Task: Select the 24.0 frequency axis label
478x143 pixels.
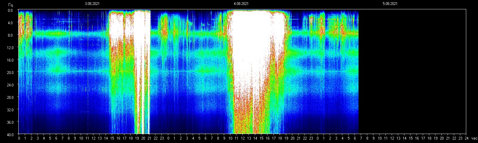Action: tap(10, 85)
